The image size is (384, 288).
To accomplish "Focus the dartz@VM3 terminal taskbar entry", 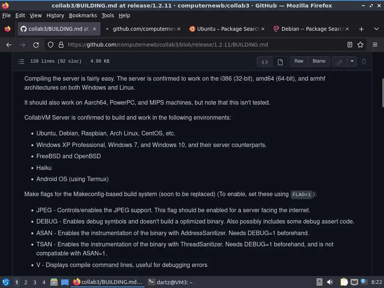I will pyautogui.click(x=171, y=282).
